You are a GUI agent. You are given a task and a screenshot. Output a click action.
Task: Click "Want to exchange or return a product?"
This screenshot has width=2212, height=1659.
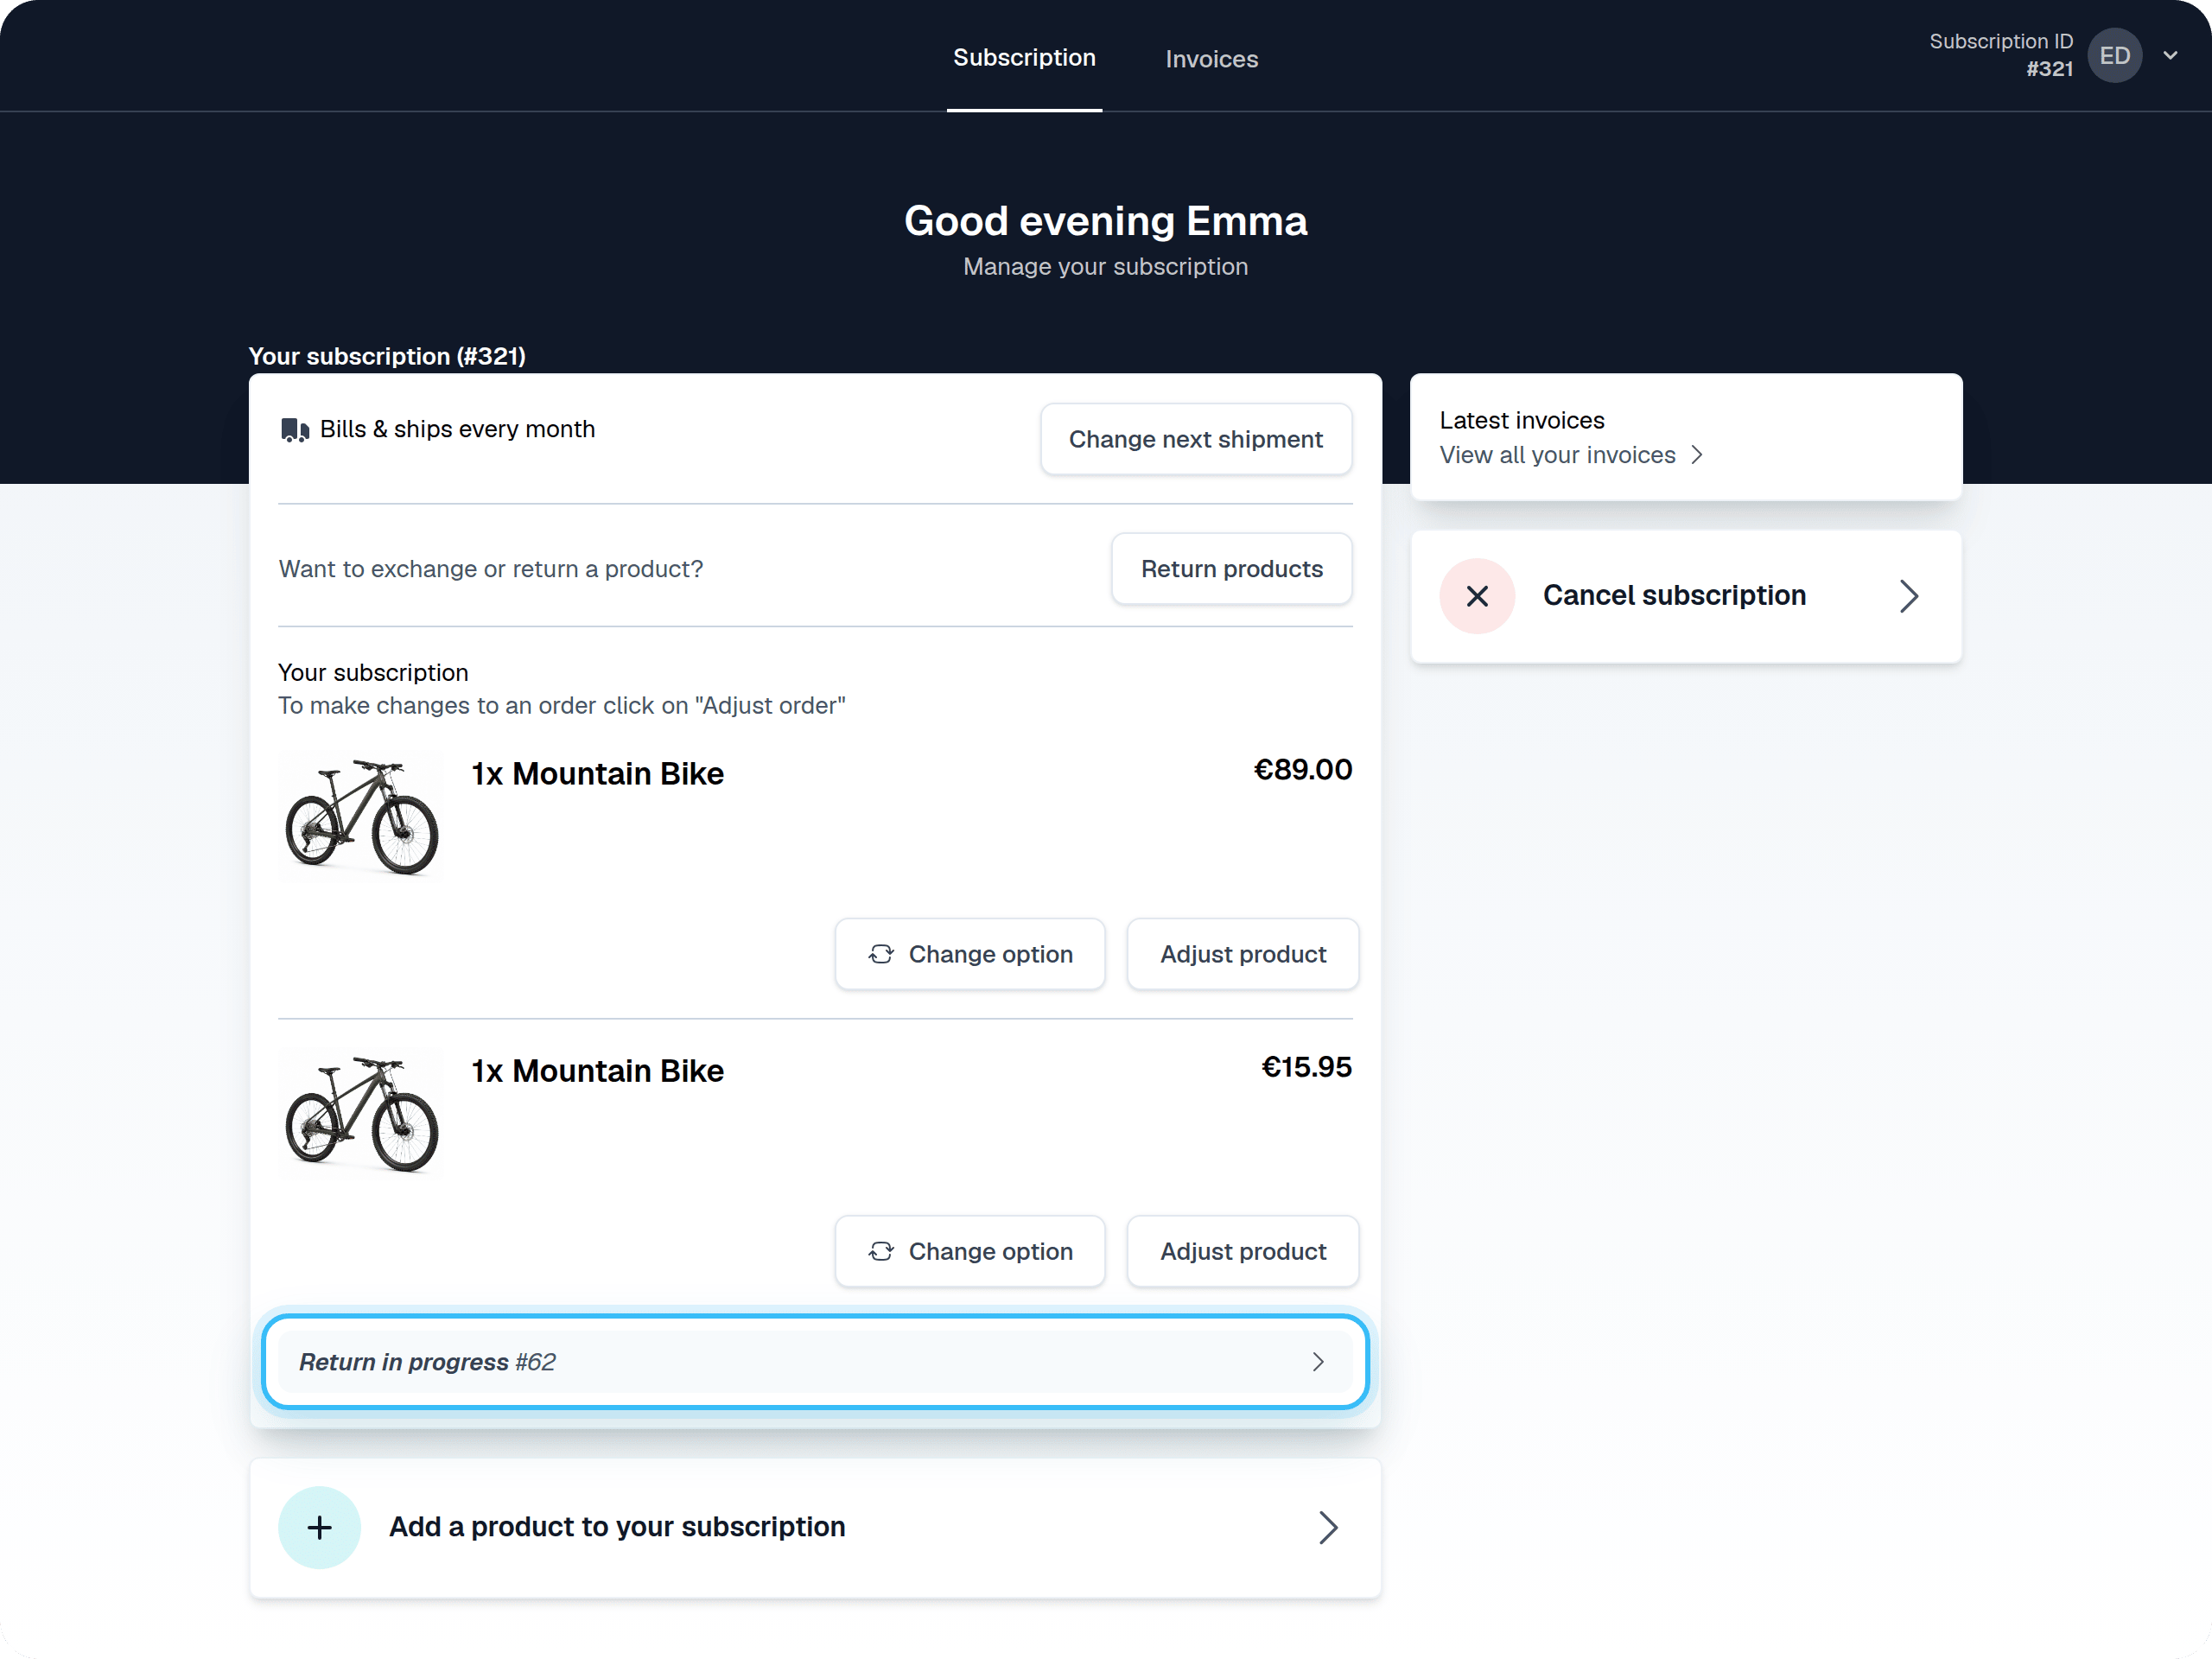coord(491,569)
